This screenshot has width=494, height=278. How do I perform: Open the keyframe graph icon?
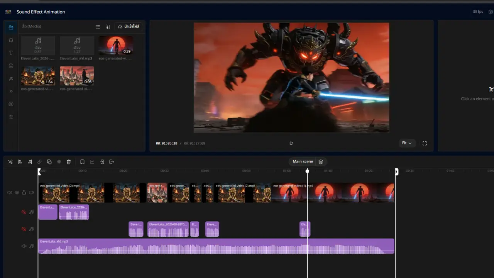click(x=92, y=162)
